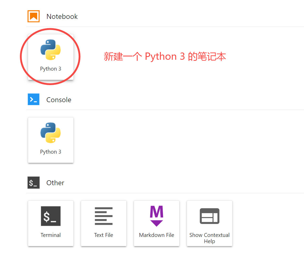This screenshot has width=304, height=262.
Task: Click the Console section heading text
Action: click(59, 100)
